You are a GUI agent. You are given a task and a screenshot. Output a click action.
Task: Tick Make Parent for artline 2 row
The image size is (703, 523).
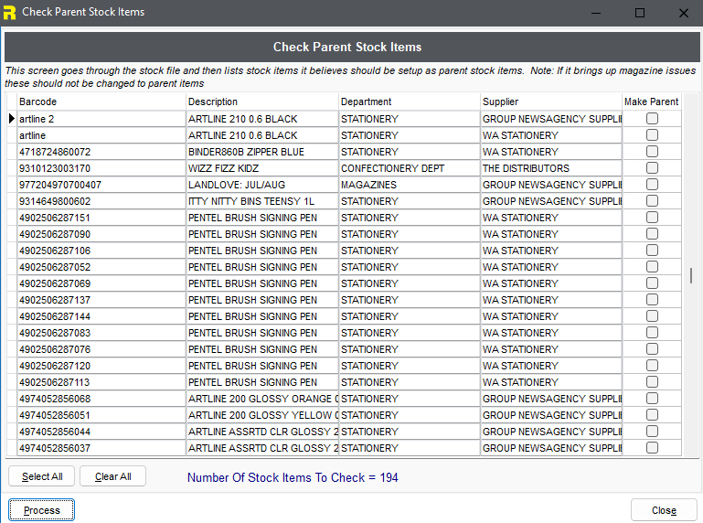coord(652,119)
